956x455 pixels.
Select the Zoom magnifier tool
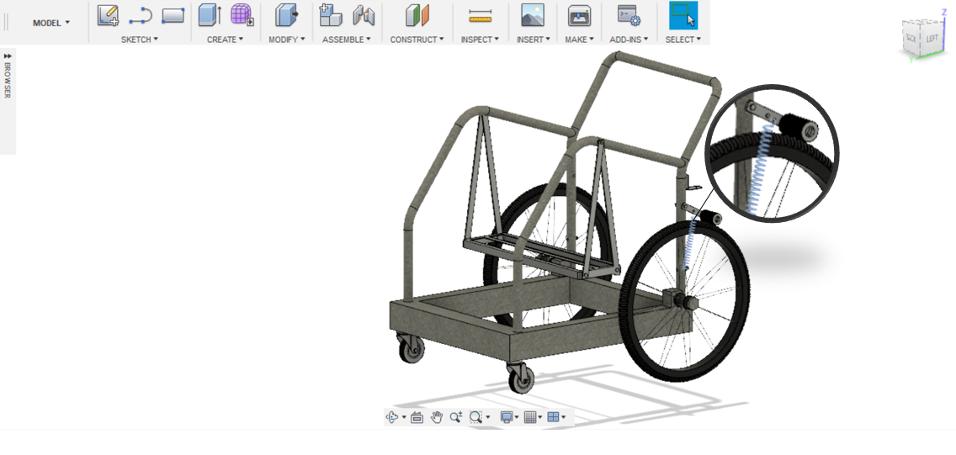[x=455, y=417]
